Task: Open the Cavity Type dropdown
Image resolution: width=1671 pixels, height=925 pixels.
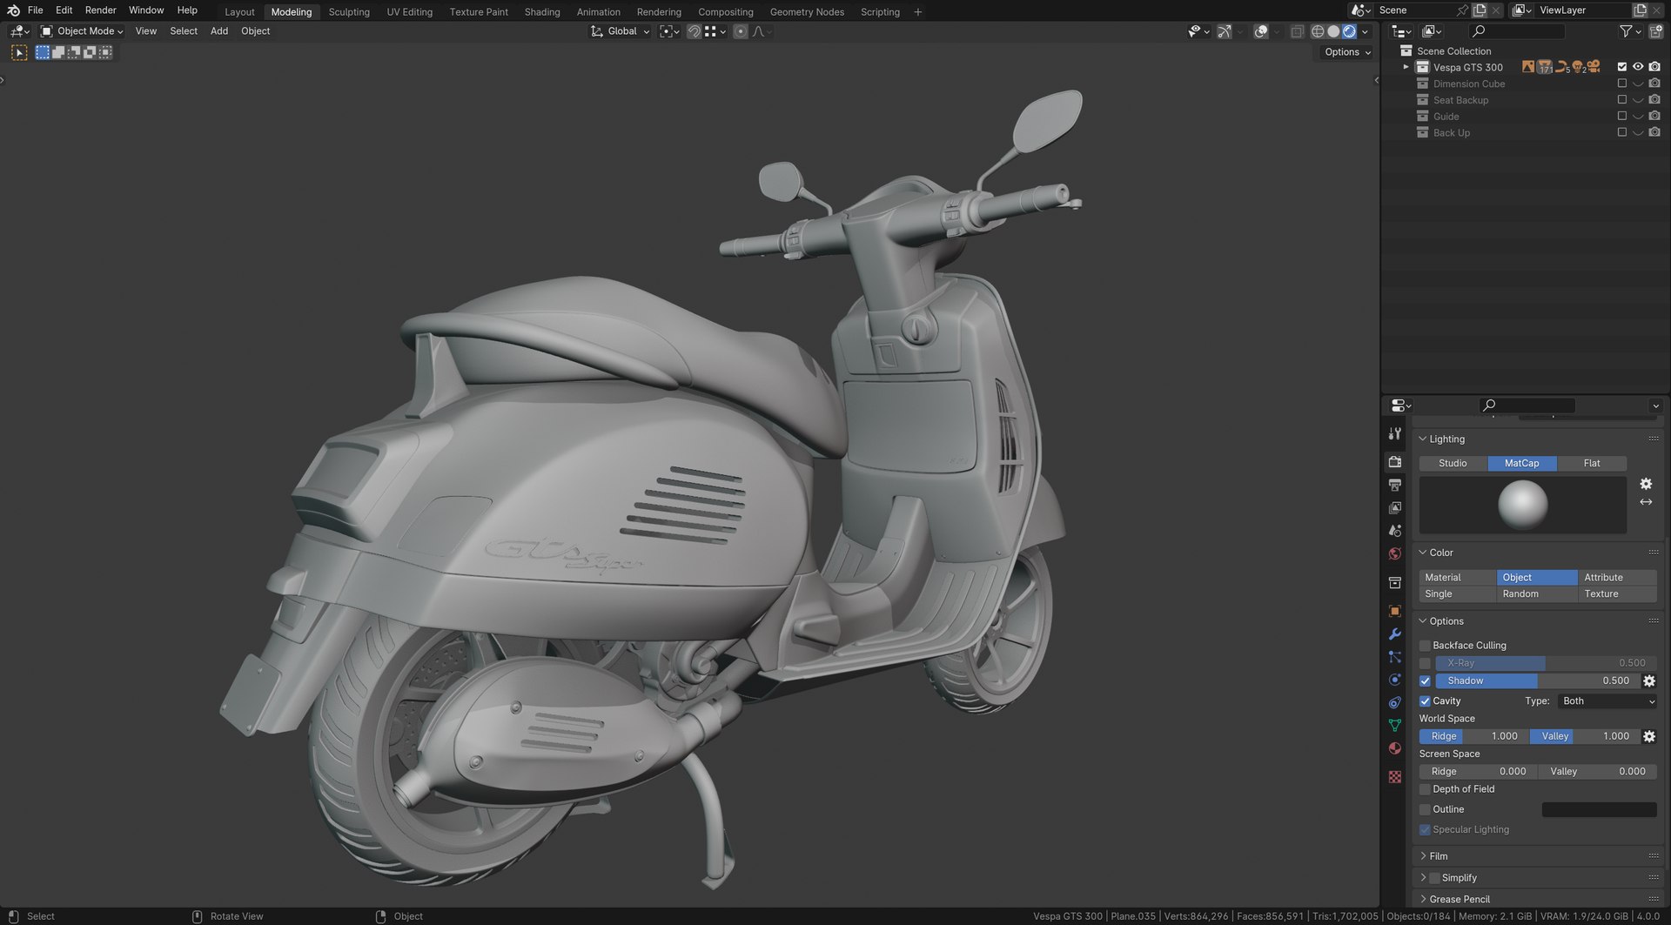Action: (1607, 701)
